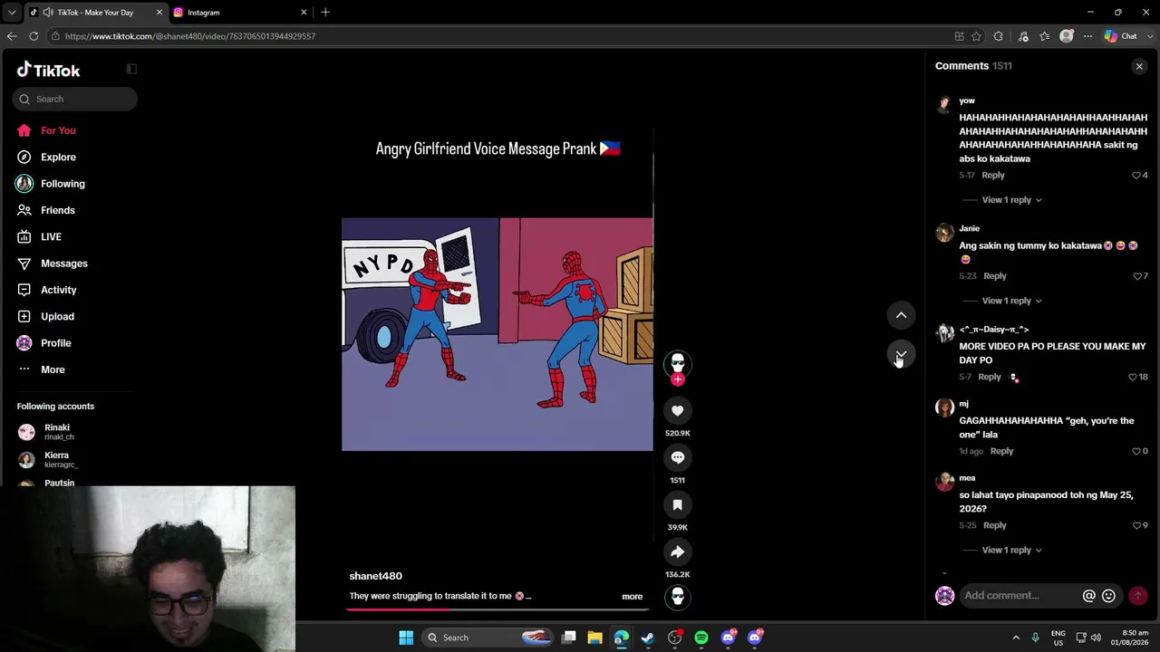Share the video using the arrow icon
The image size is (1160, 652).
677,551
